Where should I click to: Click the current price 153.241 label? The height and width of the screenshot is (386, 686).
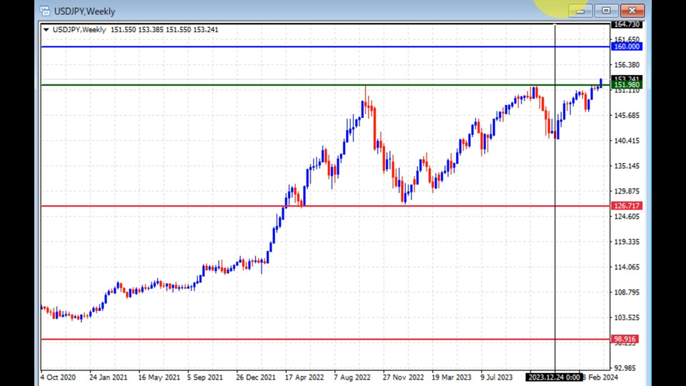tap(627, 79)
